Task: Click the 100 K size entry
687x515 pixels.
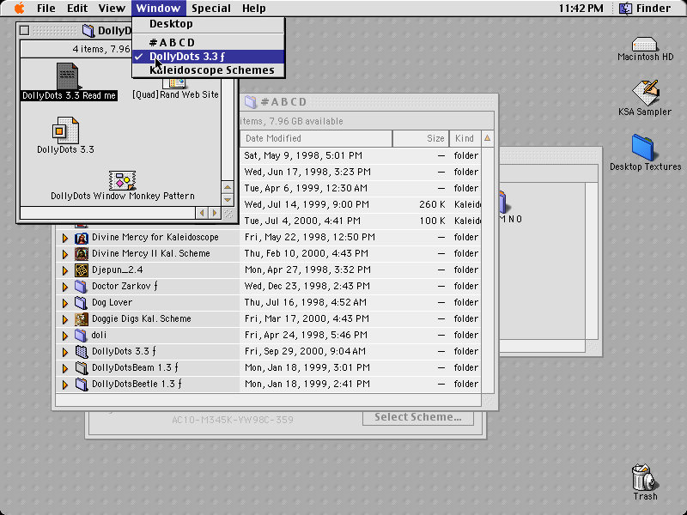Action: 433,221
